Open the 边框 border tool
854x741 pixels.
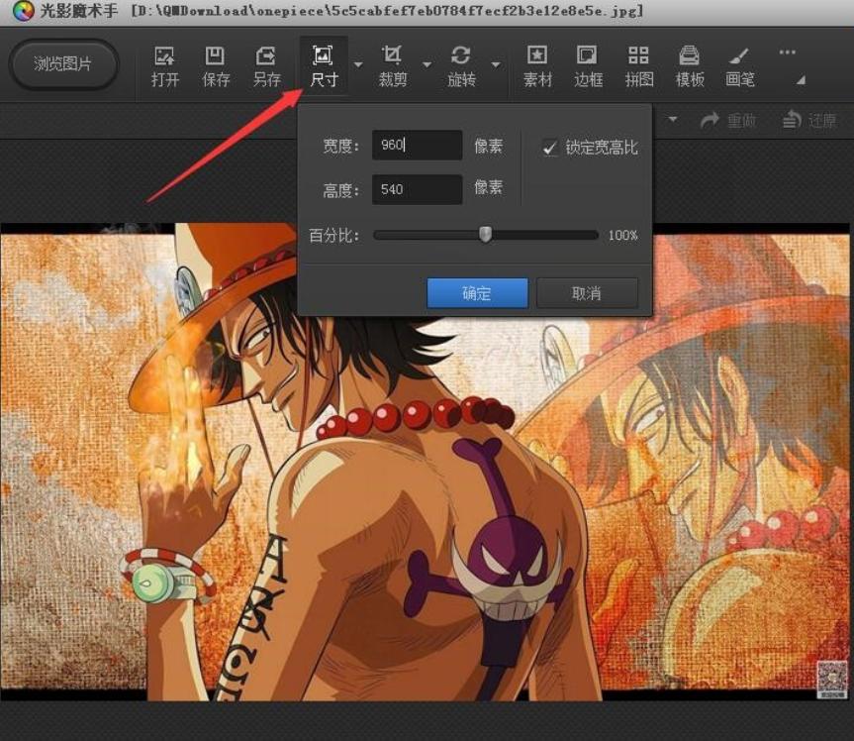tap(588, 66)
